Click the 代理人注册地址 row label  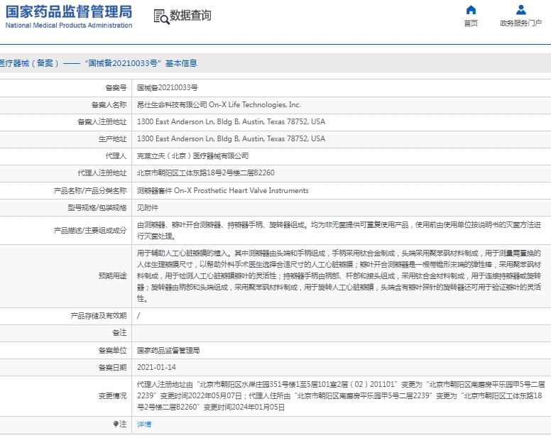click(102, 173)
